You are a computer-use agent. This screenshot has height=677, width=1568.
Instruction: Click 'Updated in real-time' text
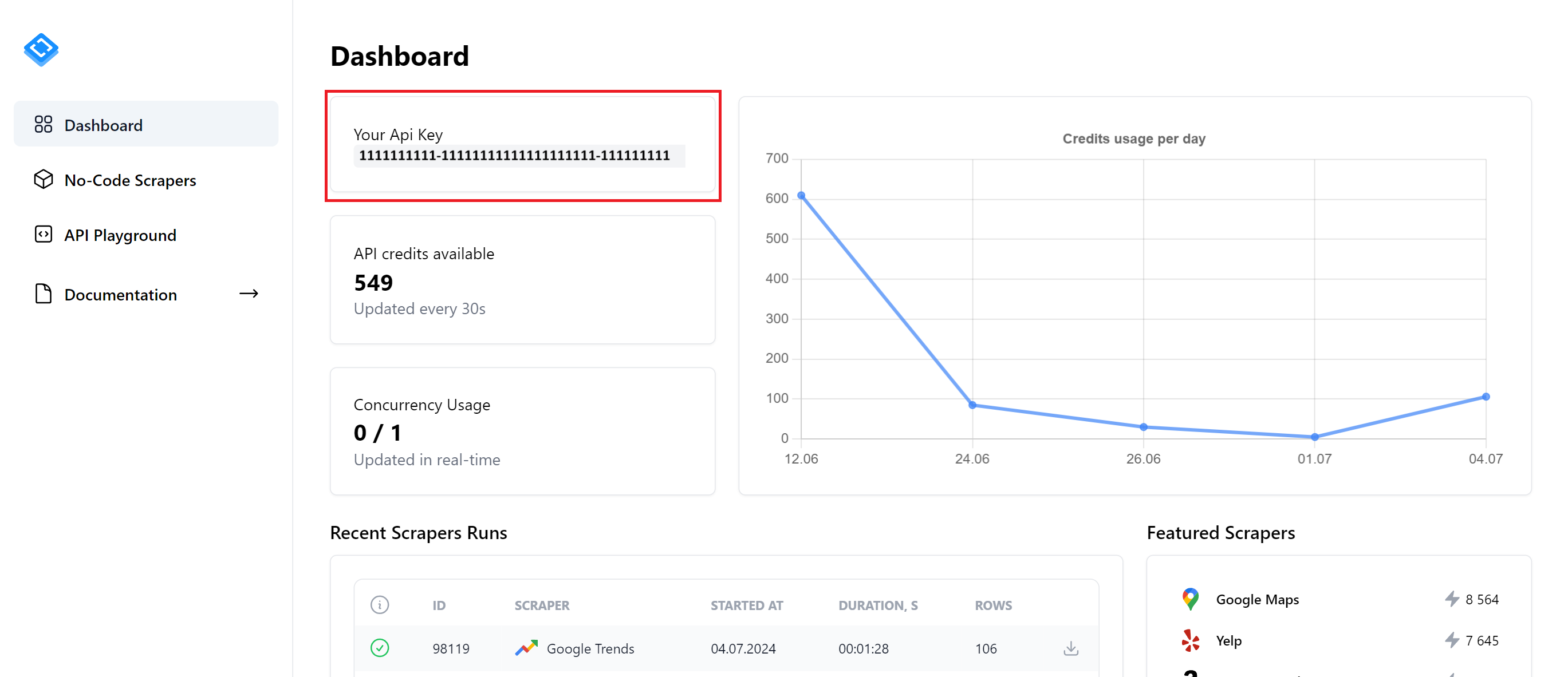pyautogui.click(x=427, y=460)
